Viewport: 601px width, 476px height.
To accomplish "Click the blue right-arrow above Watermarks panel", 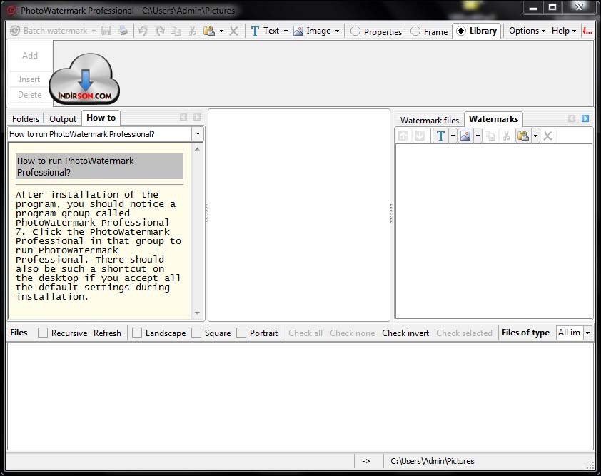I will click(x=585, y=118).
